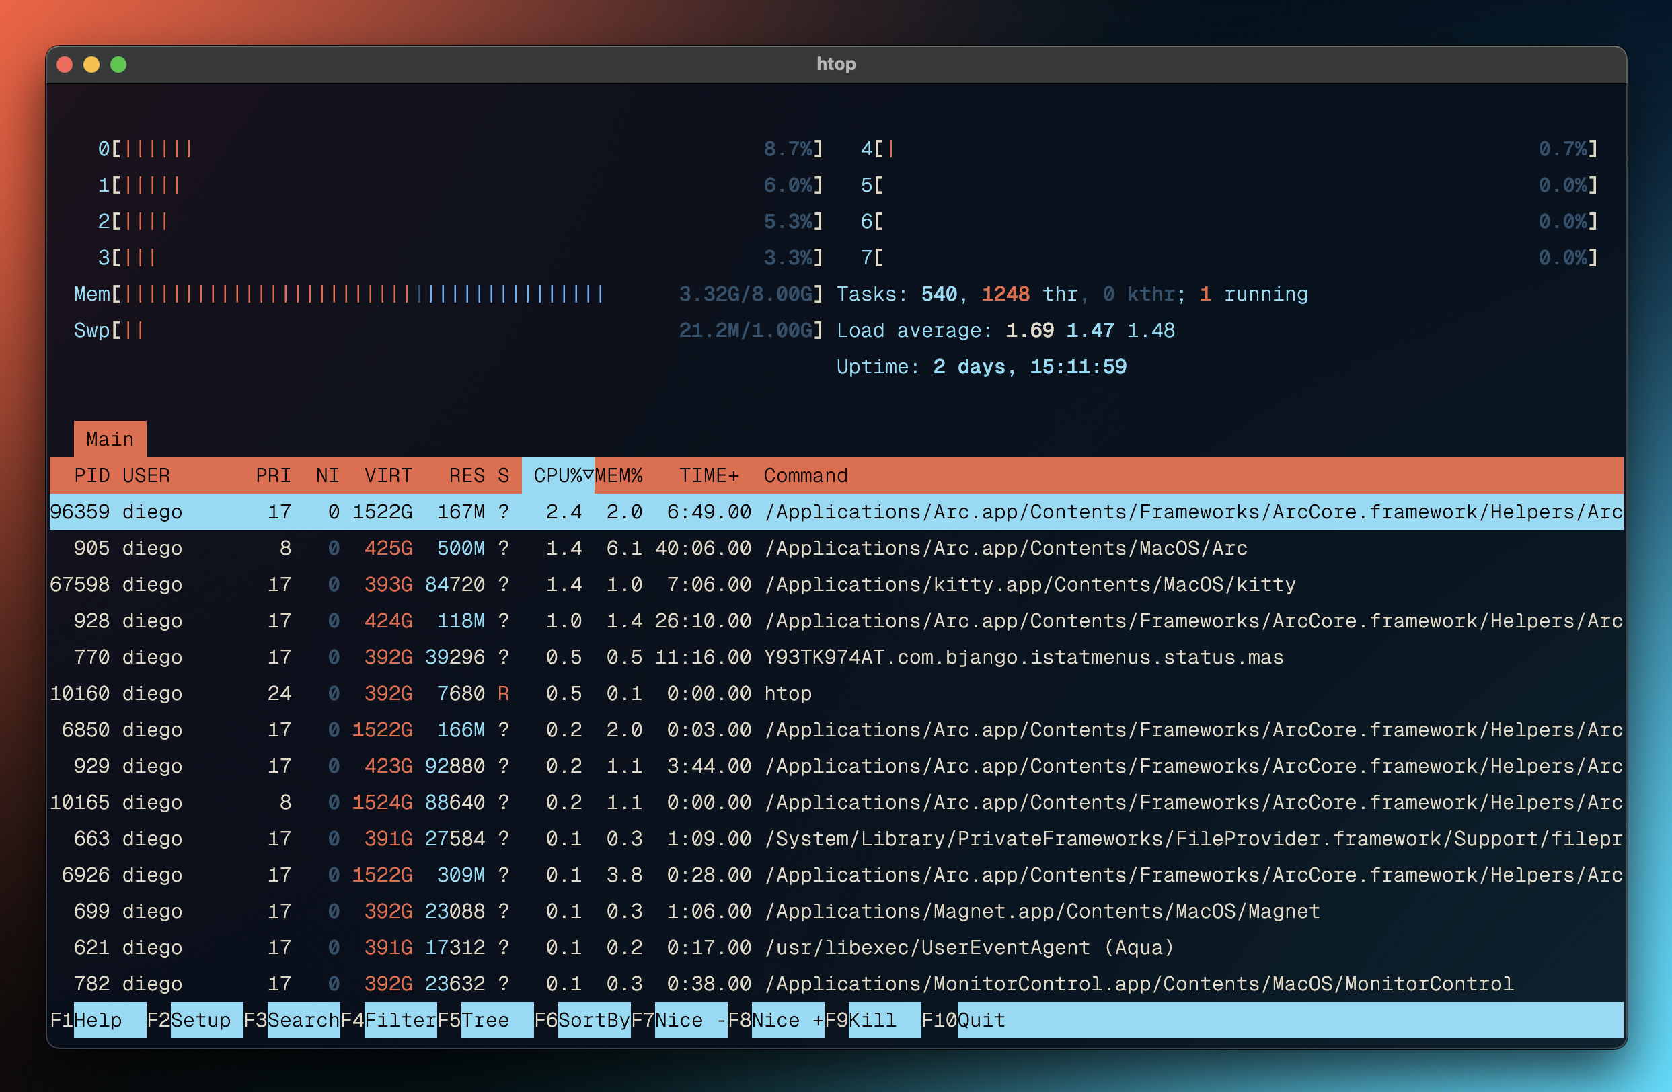Click the Mem usage meter bar
This screenshot has width=1672, height=1092.
pyautogui.click(x=365, y=294)
